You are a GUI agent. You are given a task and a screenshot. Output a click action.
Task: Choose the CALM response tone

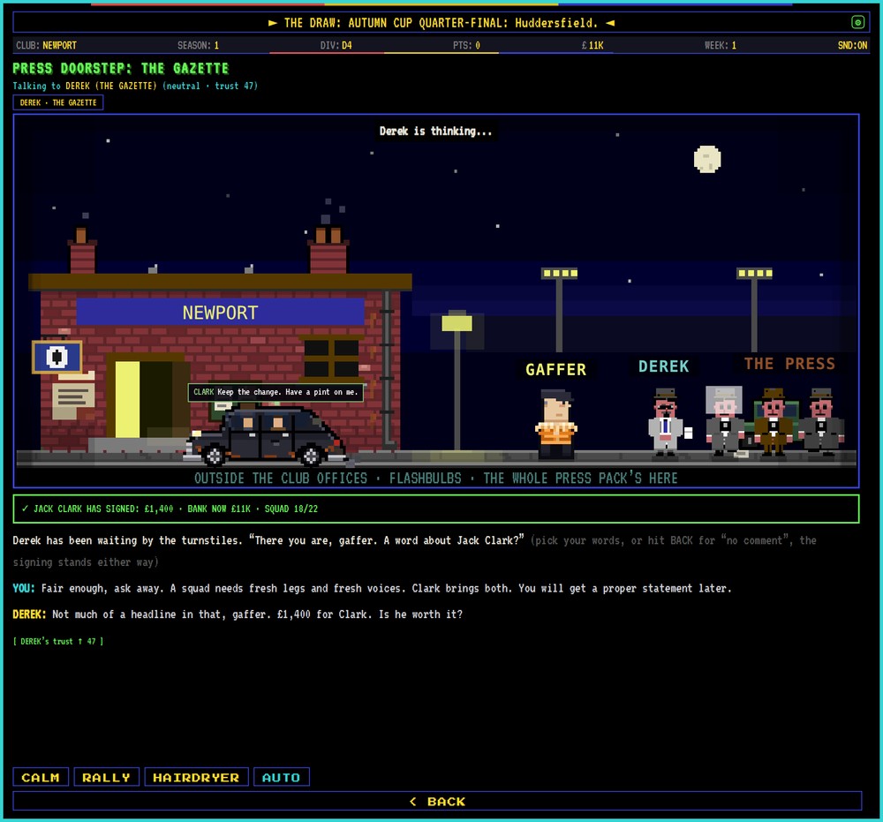point(41,777)
